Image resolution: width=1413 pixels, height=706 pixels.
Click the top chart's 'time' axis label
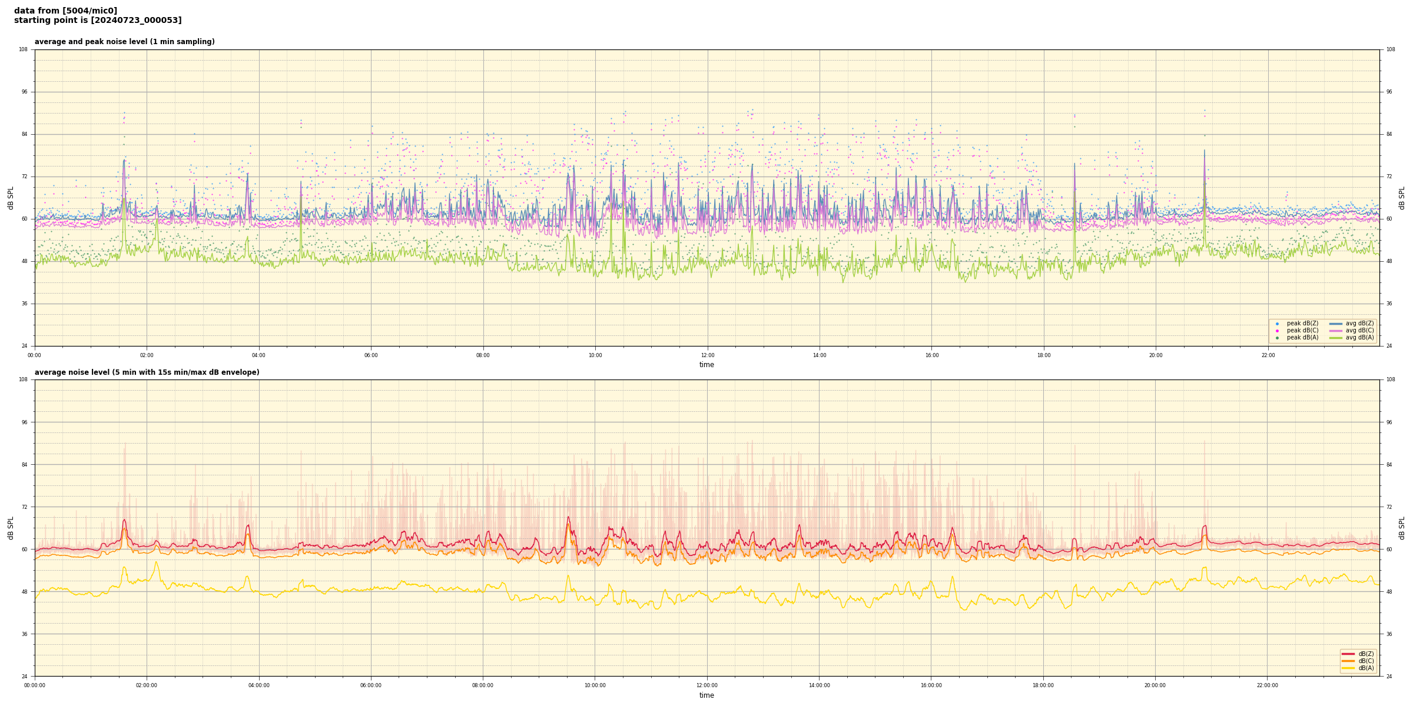tap(706, 365)
